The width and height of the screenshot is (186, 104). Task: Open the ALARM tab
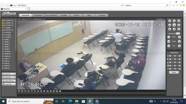(64, 15)
